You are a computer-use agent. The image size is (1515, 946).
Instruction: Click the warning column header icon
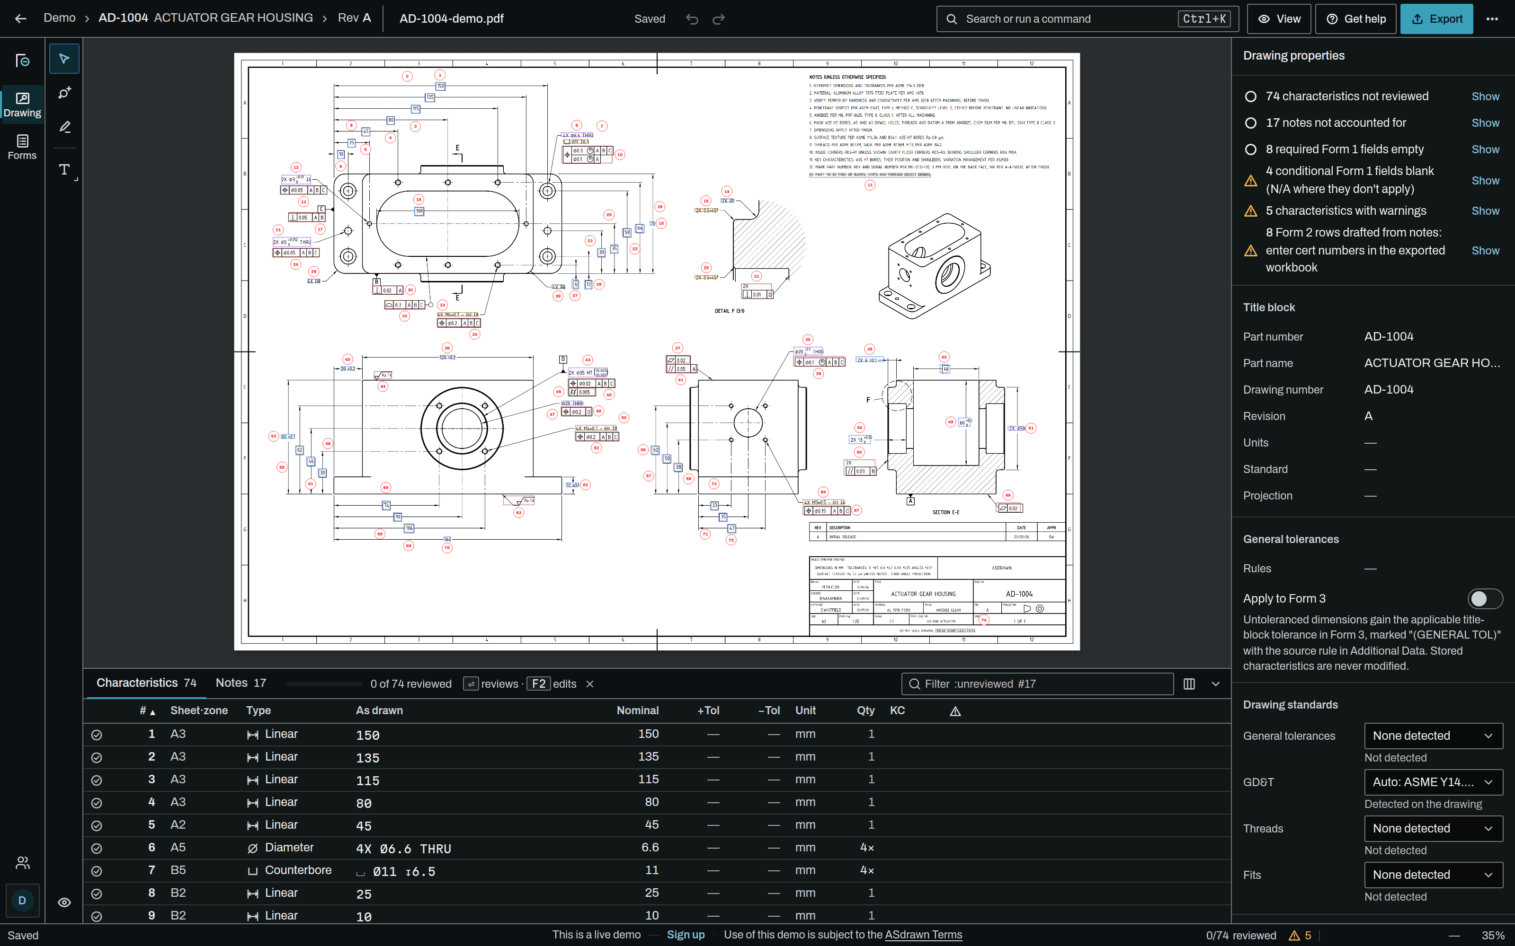[x=955, y=711]
